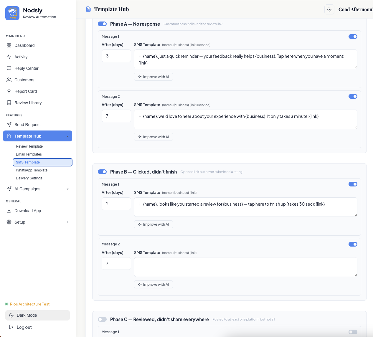Click the Dashboard grid icon

(x=9, y=45)
